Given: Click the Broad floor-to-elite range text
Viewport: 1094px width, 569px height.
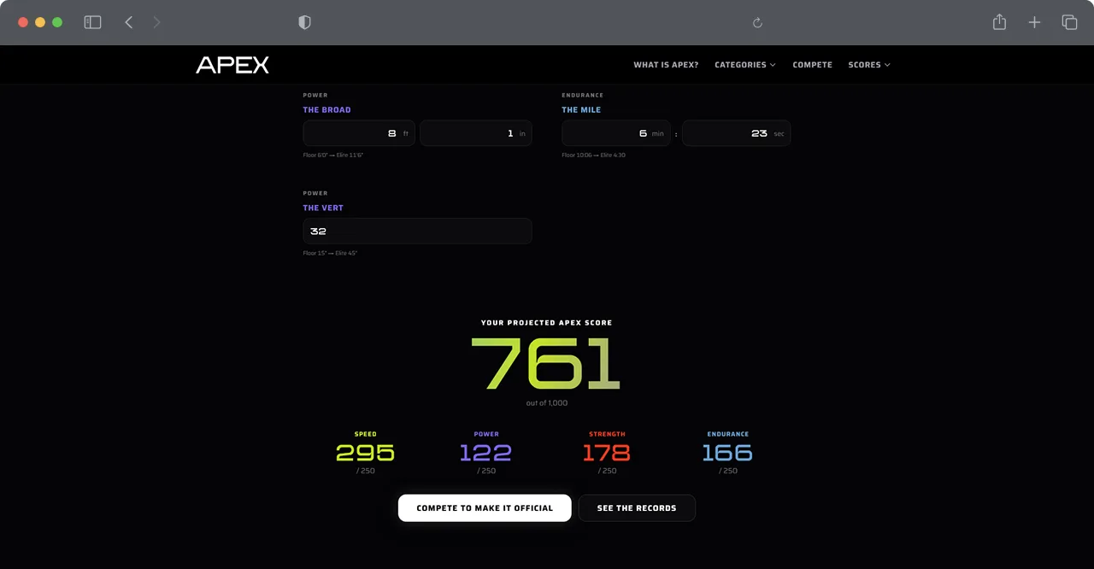Looking at the screenshot, I should point(333,155).
